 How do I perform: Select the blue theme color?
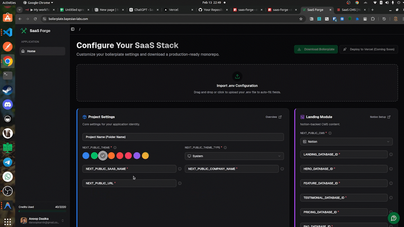coord(86,156)
